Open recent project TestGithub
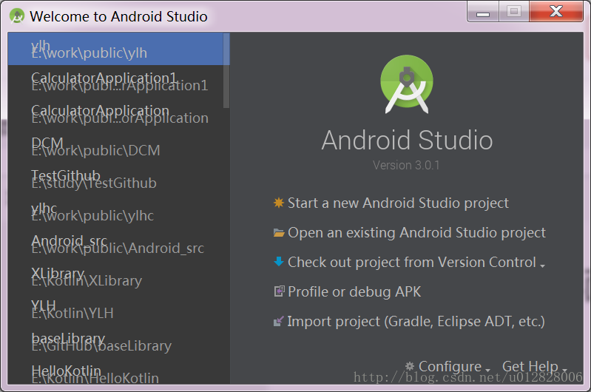The height and width of the screenshot is (392, 591). pos(119,179)
